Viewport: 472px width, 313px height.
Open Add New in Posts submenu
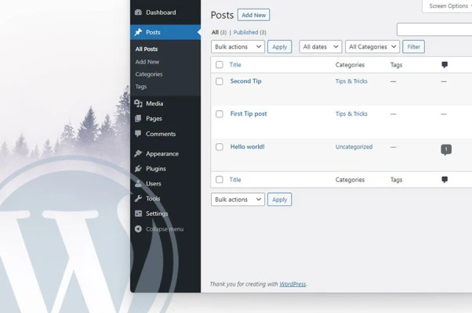click(147, 62)
